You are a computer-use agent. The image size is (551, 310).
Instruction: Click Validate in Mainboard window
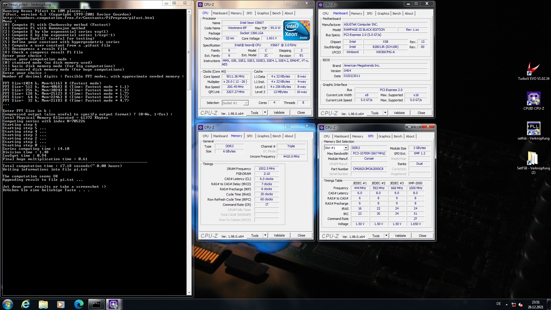(x=399, y=113)
